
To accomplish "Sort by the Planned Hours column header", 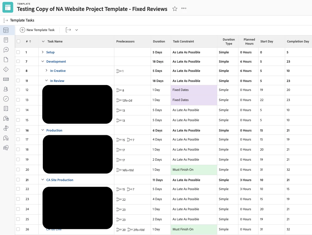I will click(249, 41).
